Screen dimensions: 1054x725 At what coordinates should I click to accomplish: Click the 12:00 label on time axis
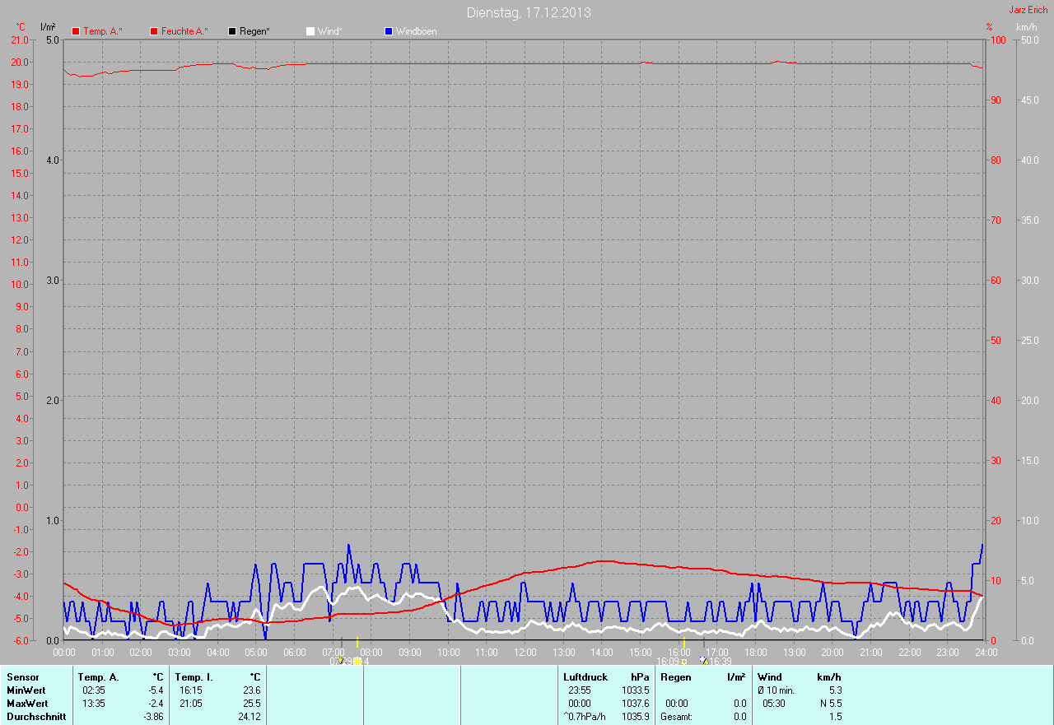tap(525, 653)
